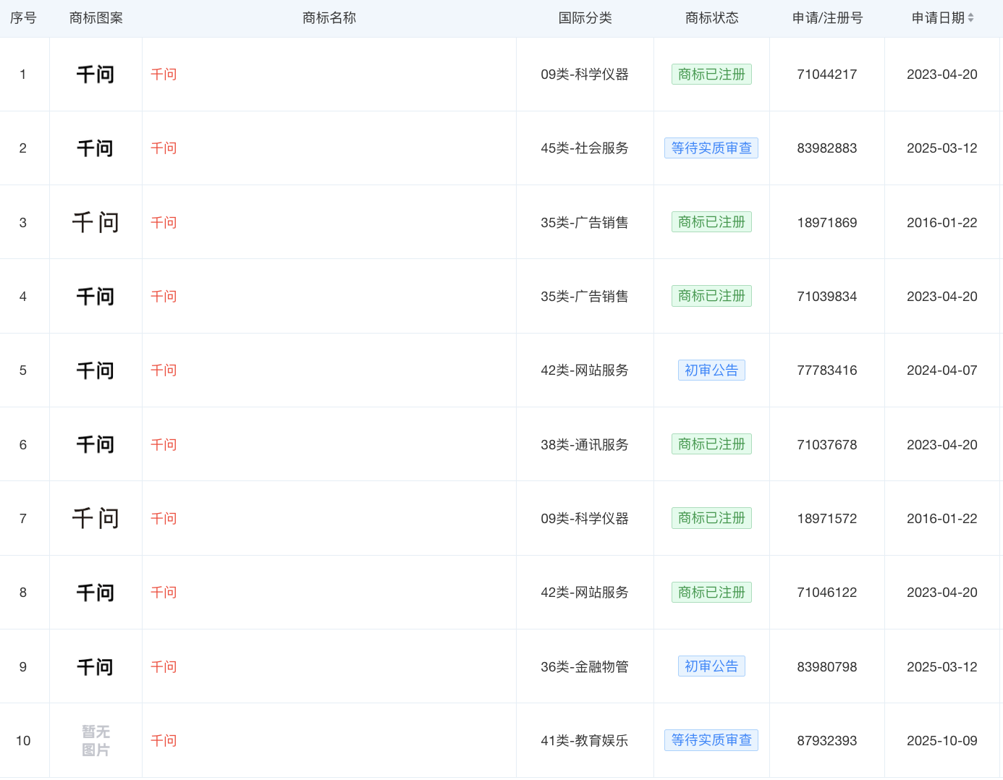Viewport: 1003px width, 780px height.
Task: Click 等待实质审查 status tag in row 2
Action: coord(711,148)
